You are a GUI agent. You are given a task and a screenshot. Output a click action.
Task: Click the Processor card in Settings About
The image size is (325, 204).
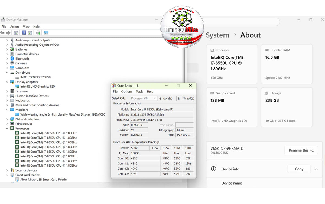[x=232, y=64]
